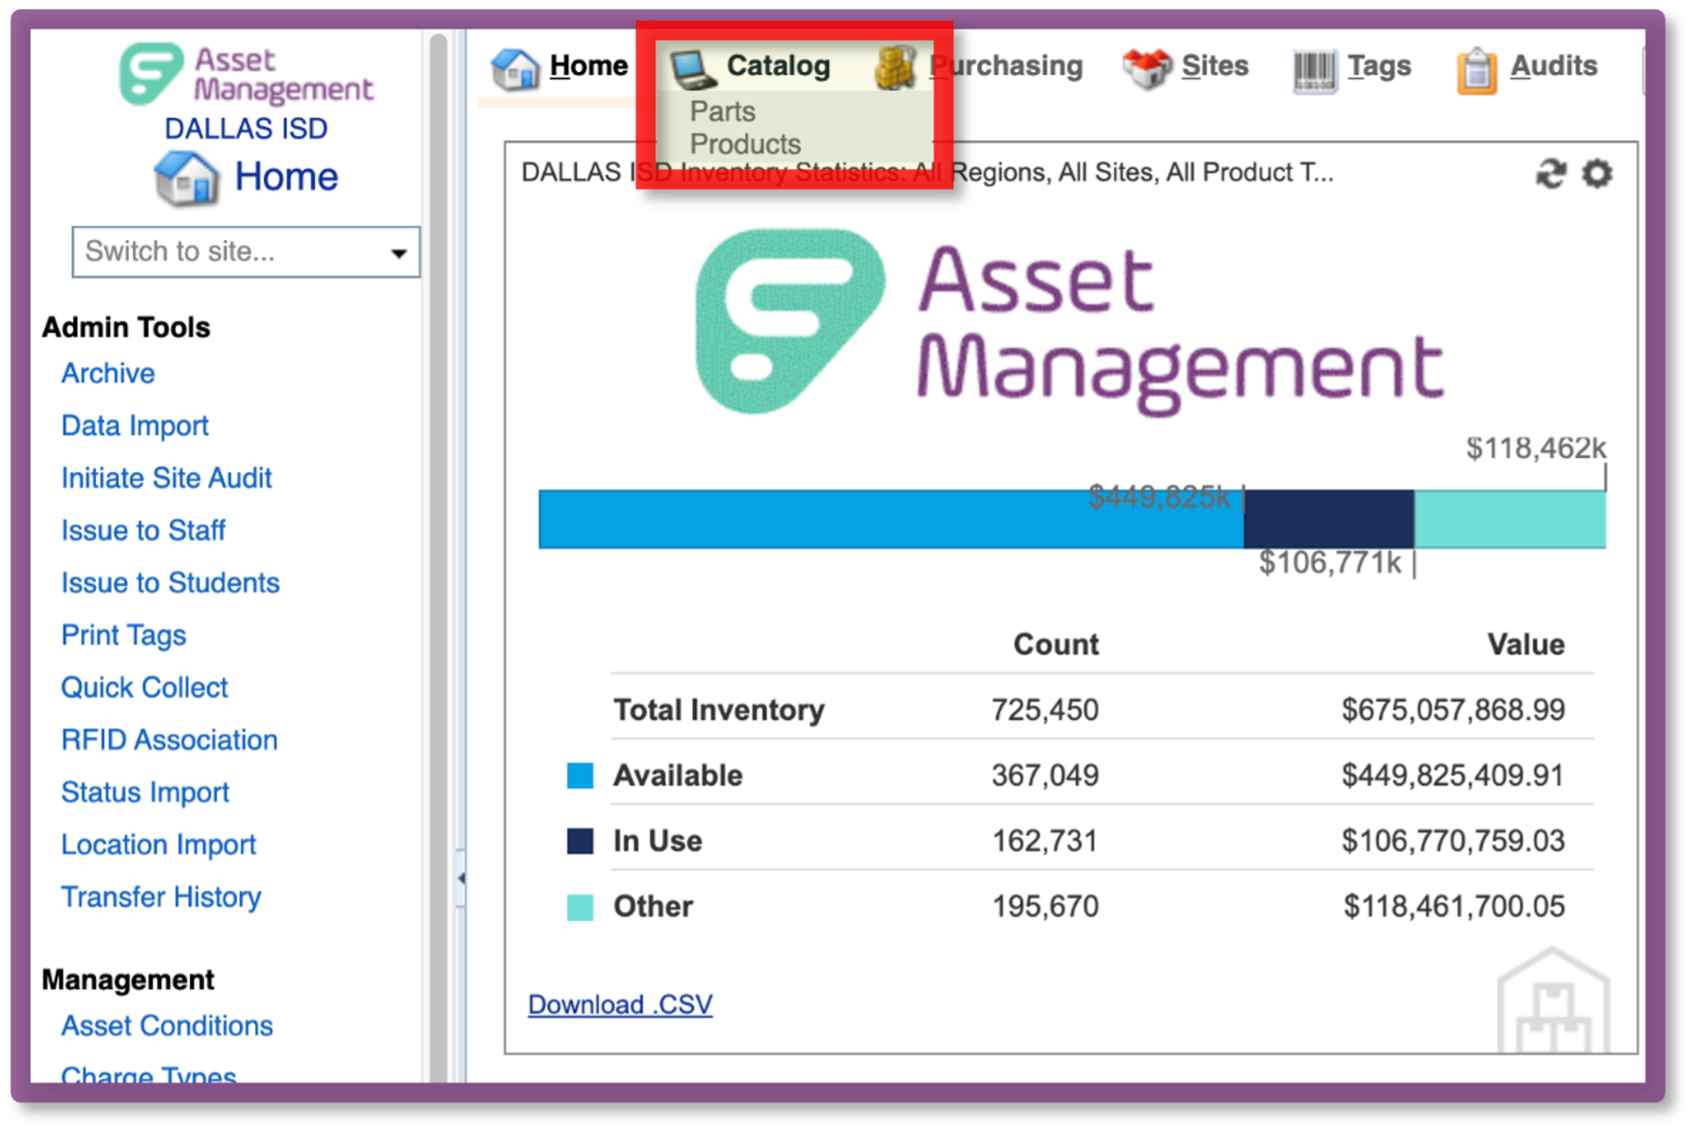The image size is (1700, 1134).
Task: Open Location Import link
Action: coord(158,844)
